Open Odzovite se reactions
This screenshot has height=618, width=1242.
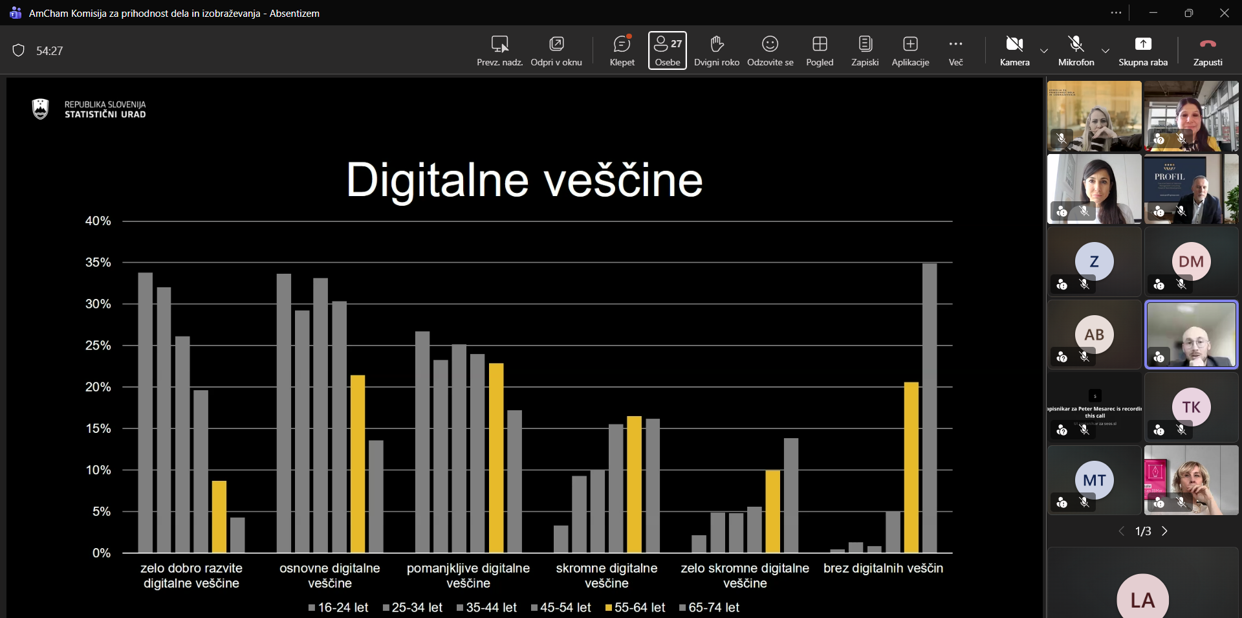point(770,50)
